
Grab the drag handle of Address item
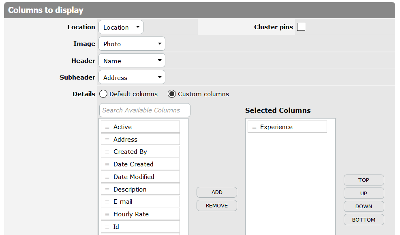(x=107, y=140)
